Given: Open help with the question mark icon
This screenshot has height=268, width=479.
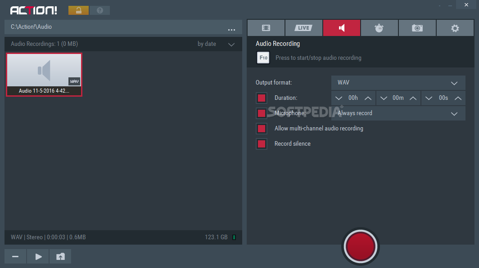Looking at the screenshot, I should pos(99,10).
